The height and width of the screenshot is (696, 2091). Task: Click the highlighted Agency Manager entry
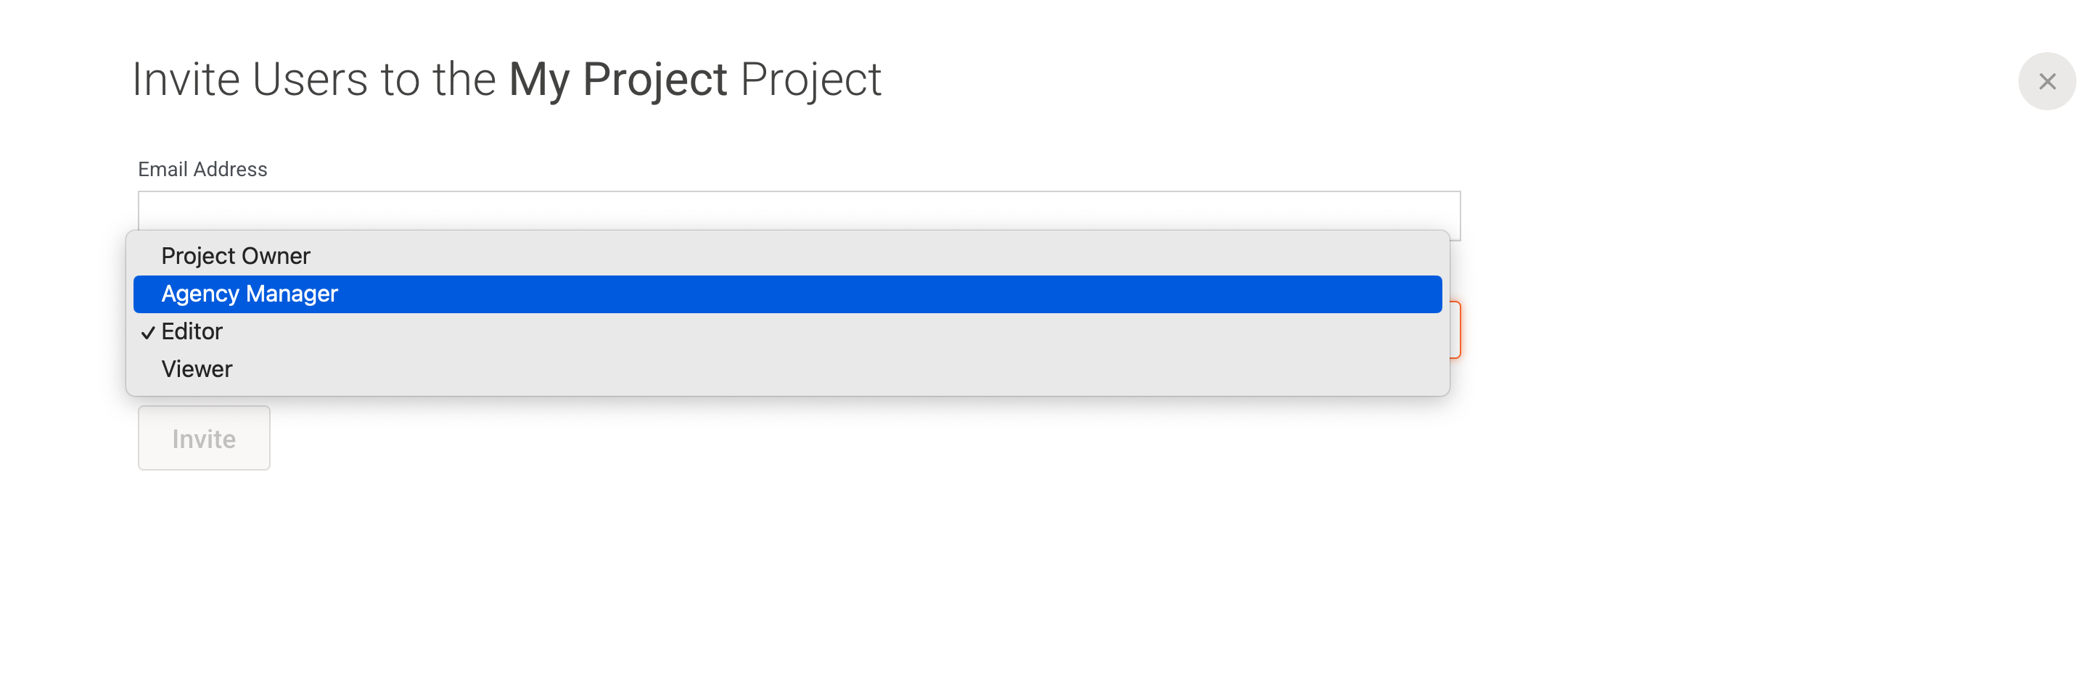click(786, 294)
